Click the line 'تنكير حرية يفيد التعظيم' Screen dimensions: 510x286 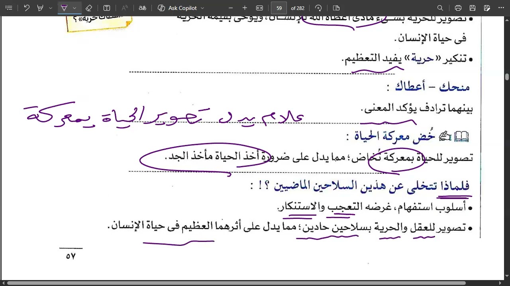point(405,59)
